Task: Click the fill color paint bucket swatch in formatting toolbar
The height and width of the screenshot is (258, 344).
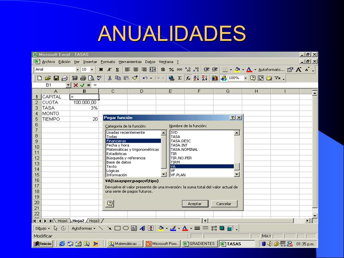Action: click(237, 70)
